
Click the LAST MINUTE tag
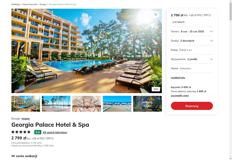[x=178, y=22]
